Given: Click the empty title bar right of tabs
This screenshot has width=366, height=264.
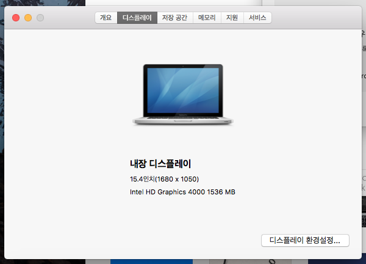Looking at the screenshot, I should [311, 18].
